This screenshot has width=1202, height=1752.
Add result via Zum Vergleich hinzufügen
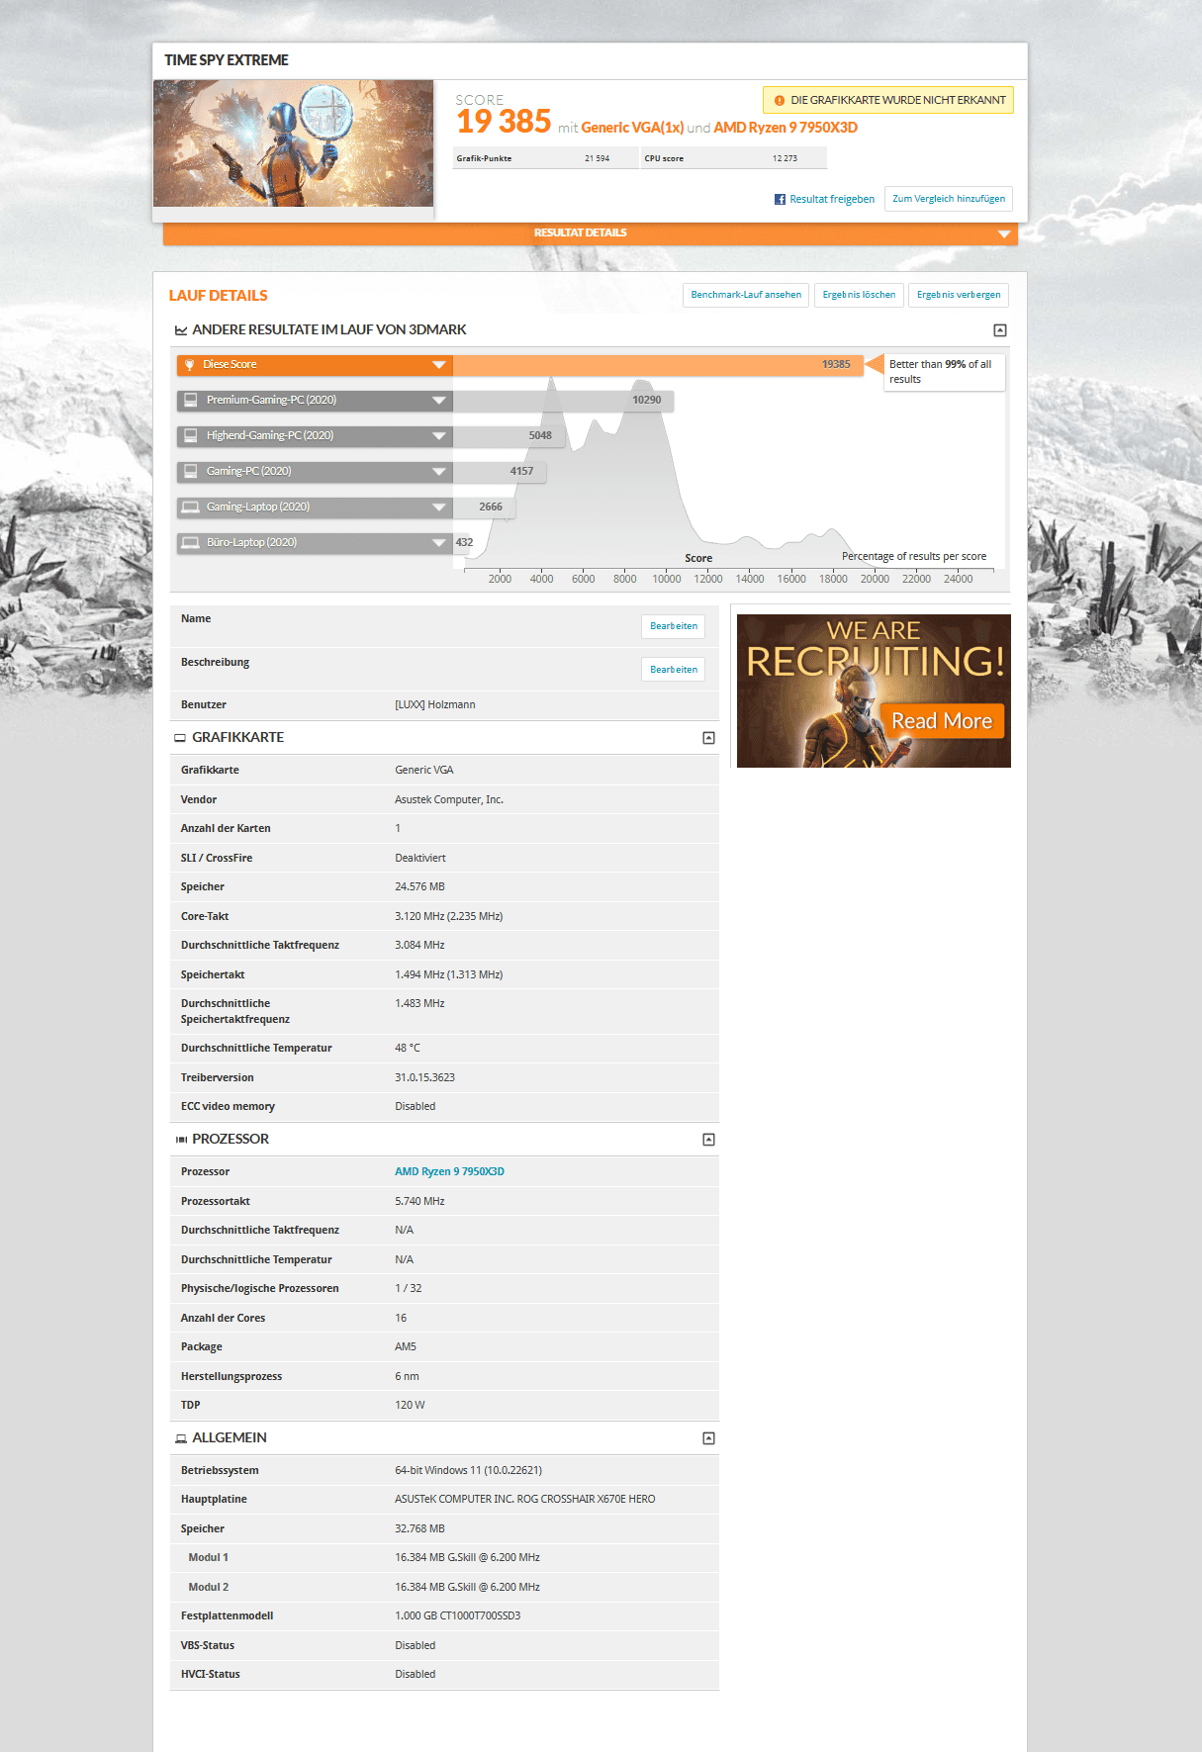(949, 199)
